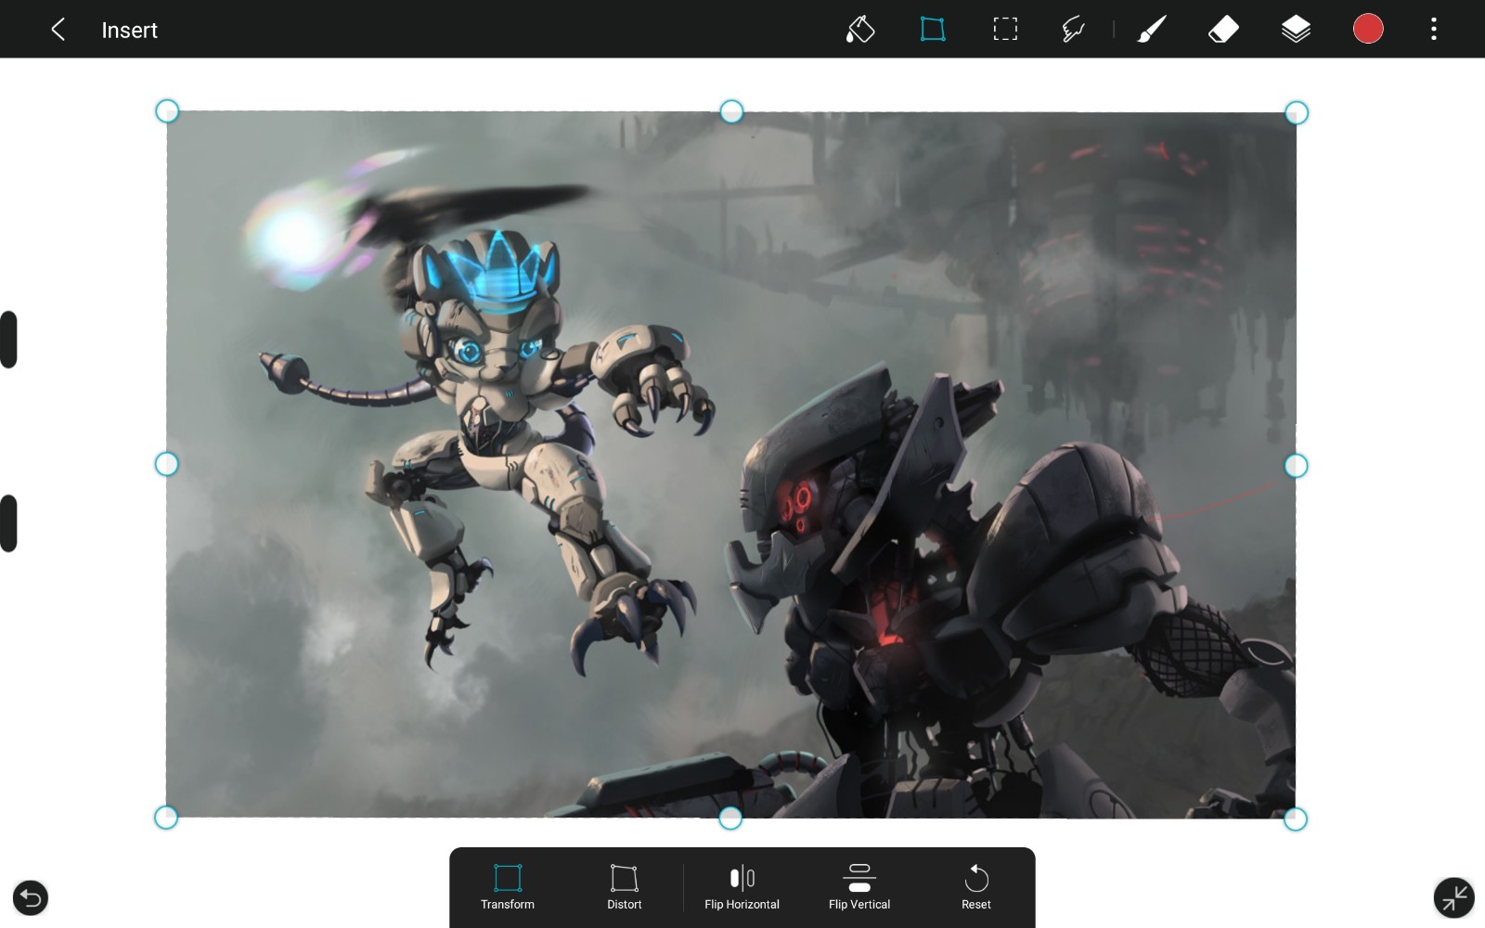Tap the undo arrow button
Viewport: 1485px width, 928px height.
(x=31, y=897)
